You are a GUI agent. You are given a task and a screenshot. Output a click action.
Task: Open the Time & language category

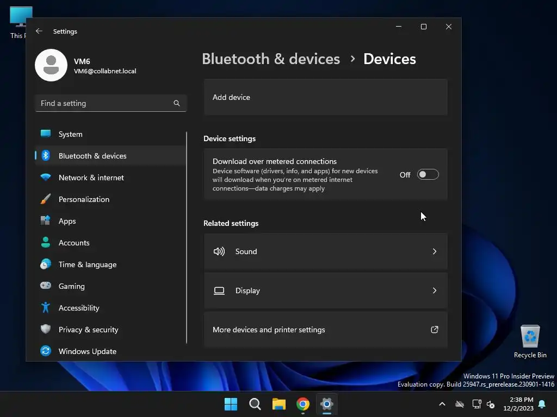110,264
